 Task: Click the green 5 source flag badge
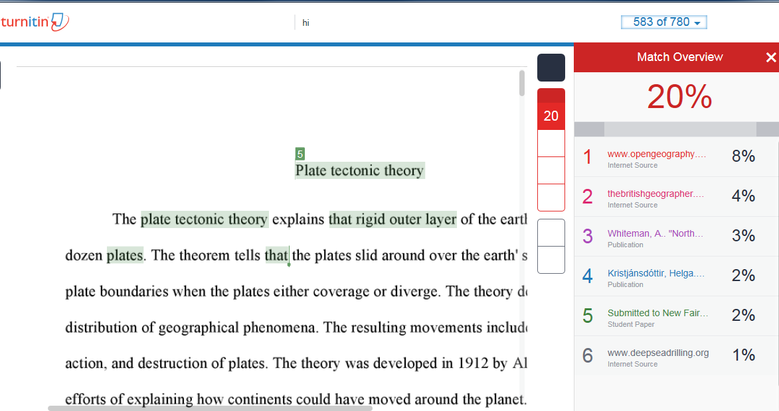(300, 154)
